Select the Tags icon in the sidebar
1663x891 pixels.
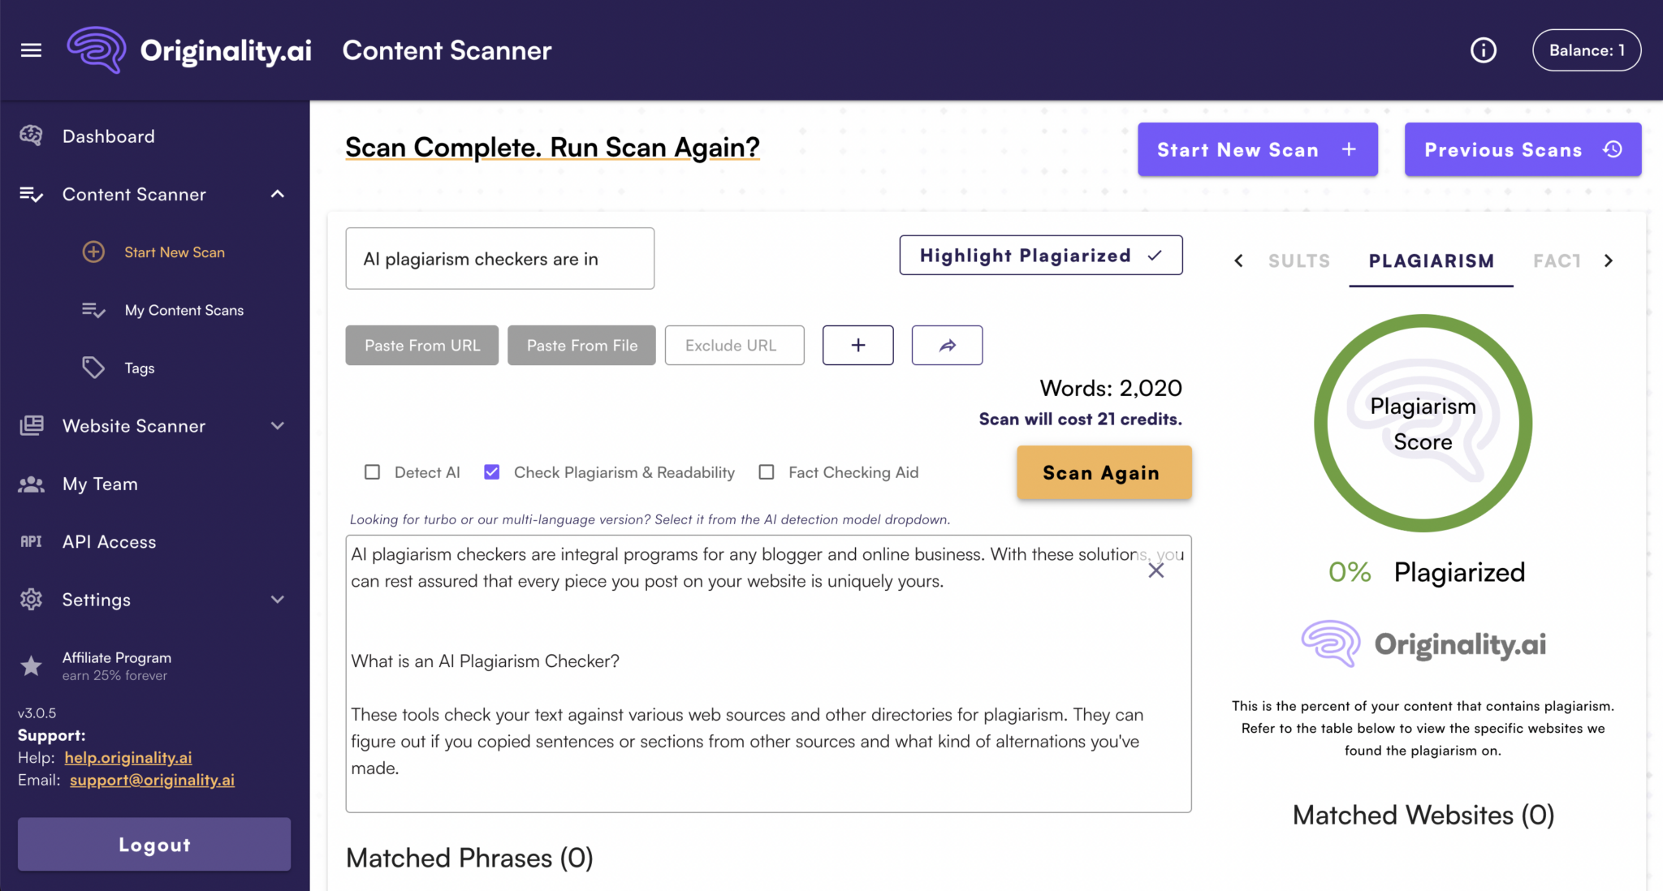(x=94, y=367)
